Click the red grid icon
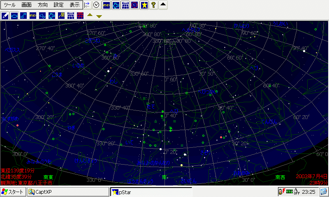This screenshot has height=197, width=329. click(80, 16)
